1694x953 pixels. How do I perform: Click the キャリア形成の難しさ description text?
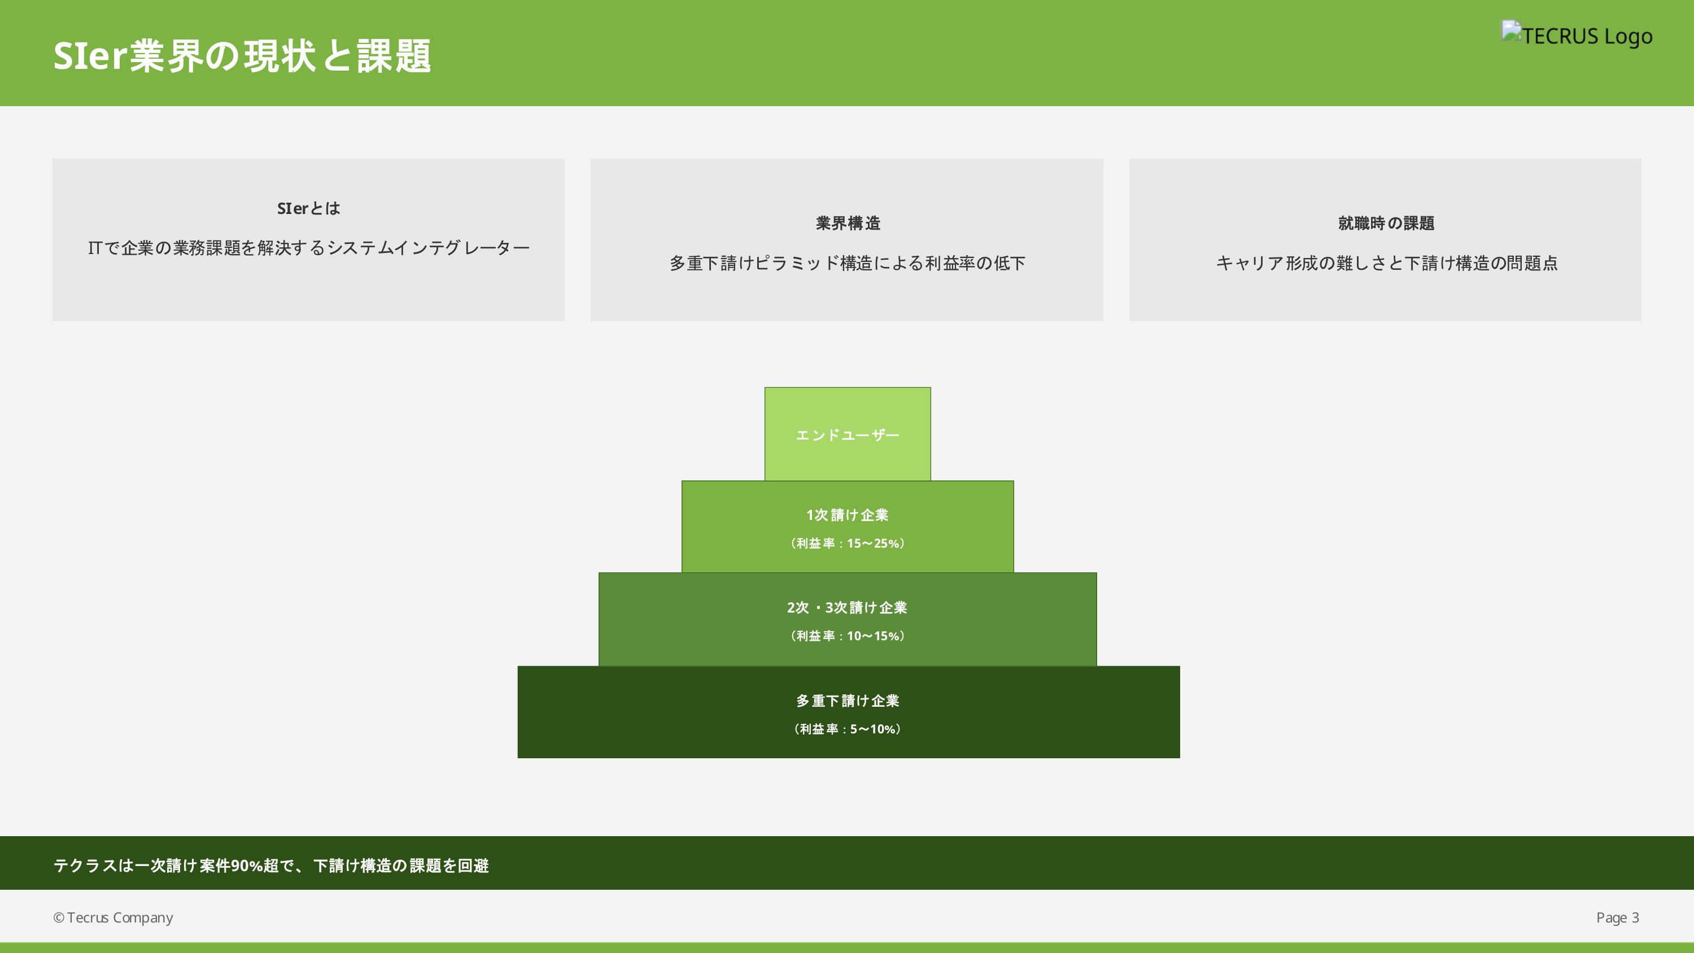(1386, 263)
